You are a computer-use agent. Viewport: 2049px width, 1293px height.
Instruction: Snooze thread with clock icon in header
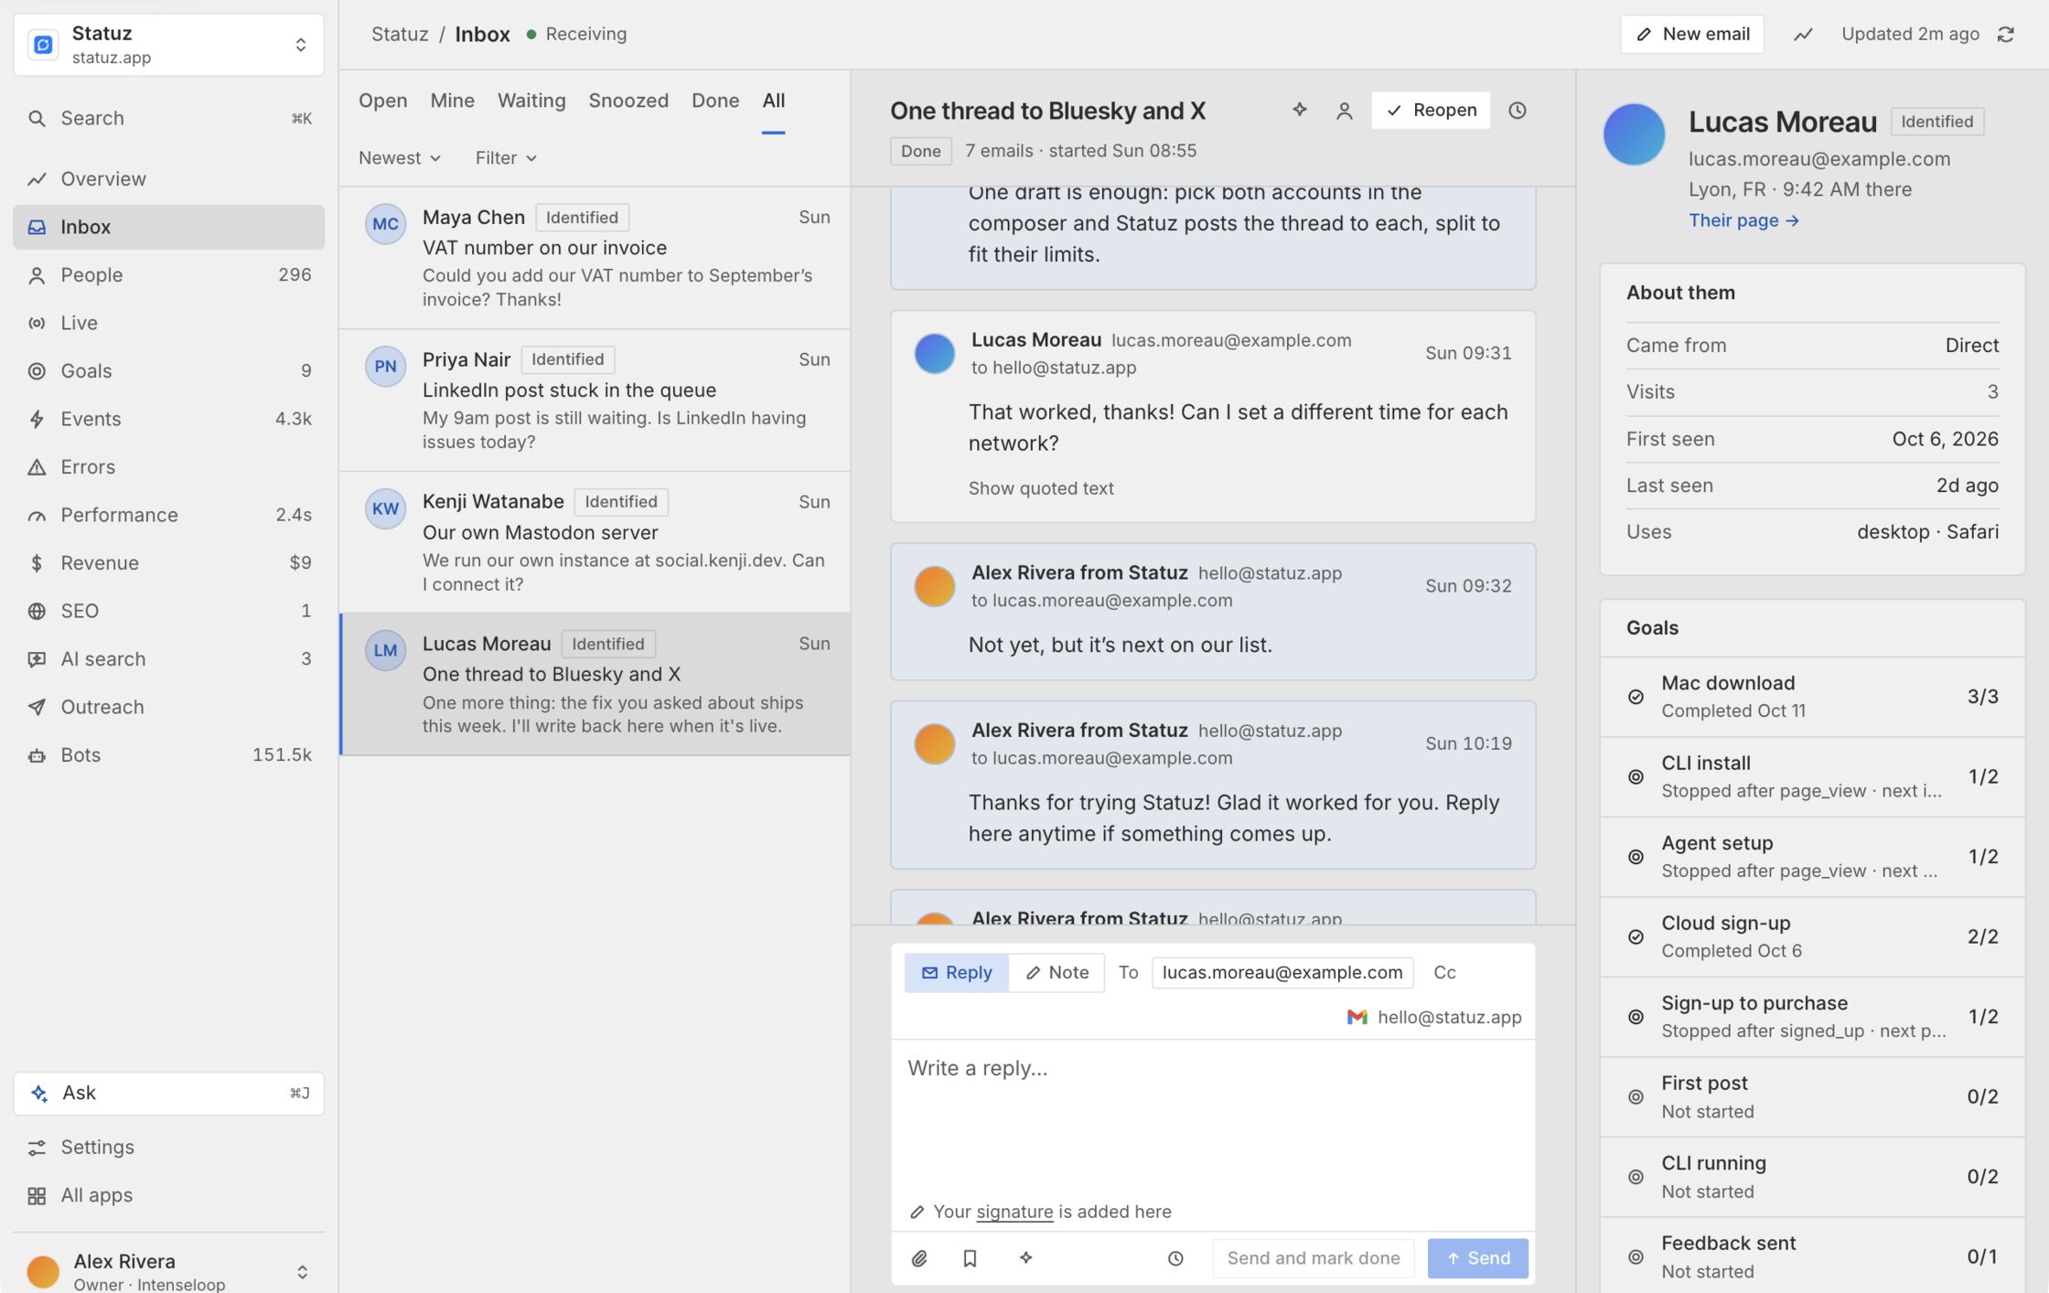click(1518, 111)
